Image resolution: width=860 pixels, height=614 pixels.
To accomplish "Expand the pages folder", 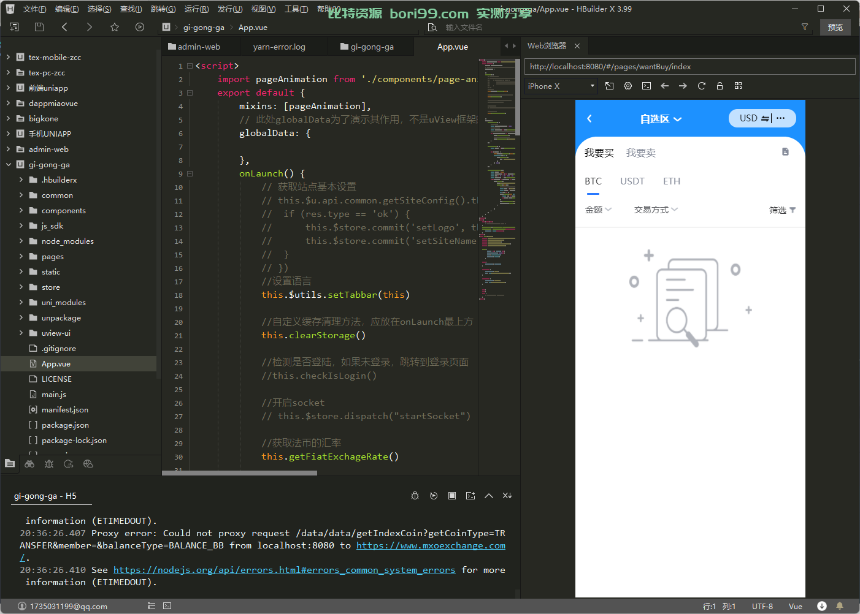I will coord(21,256).
